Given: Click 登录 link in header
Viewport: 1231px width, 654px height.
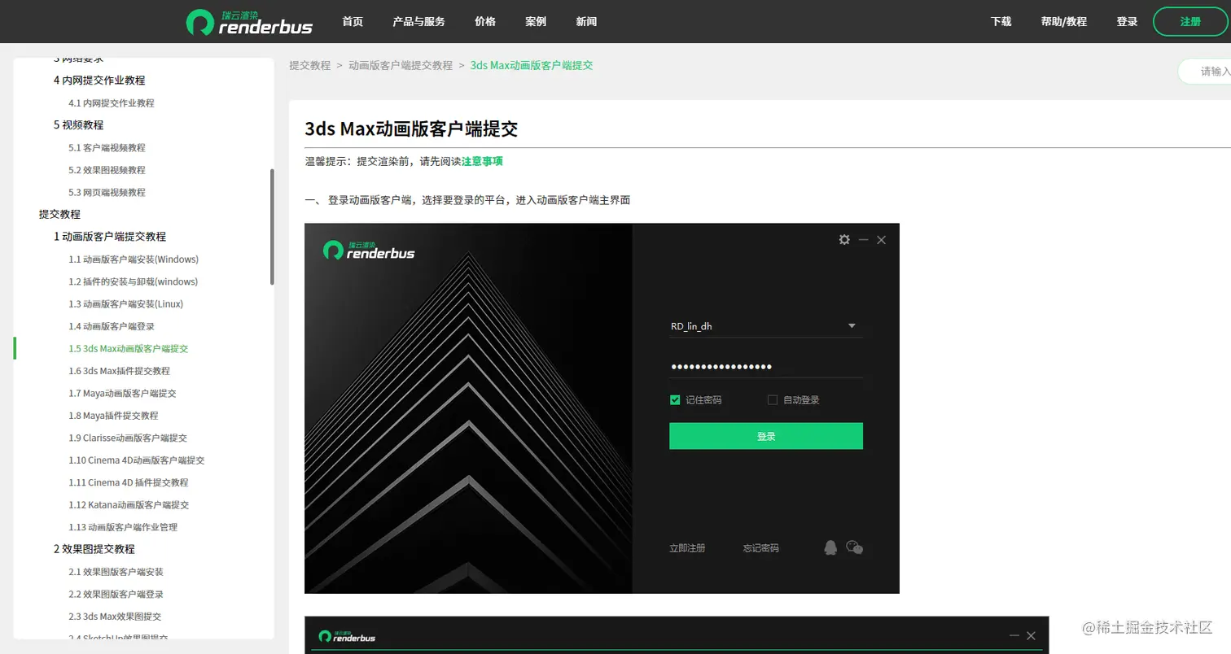Looking at the screenshot, I should tap(1127, 22).
